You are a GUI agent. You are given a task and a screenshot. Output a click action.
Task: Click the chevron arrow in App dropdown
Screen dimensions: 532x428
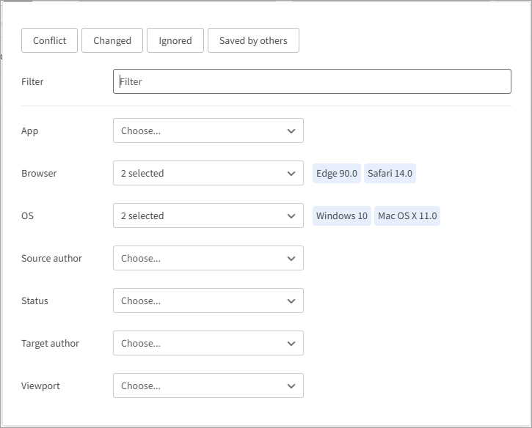[291, 131]
